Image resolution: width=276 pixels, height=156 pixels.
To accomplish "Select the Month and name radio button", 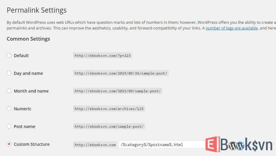I will 9,91.
